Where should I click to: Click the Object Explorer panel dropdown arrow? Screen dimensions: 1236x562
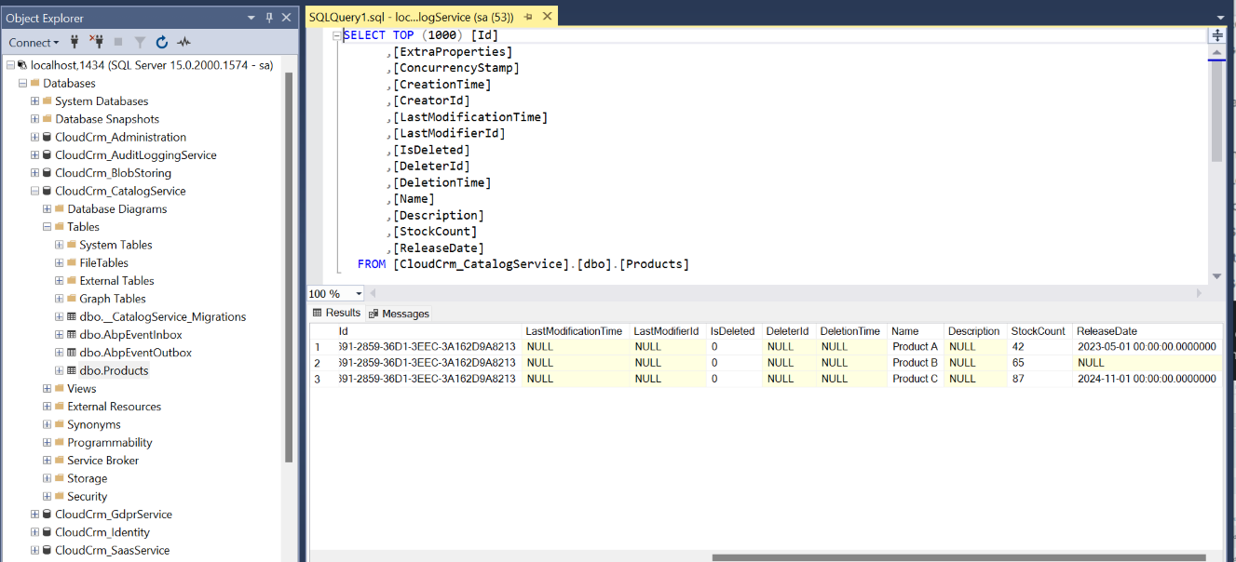click(x=251, y=17)
